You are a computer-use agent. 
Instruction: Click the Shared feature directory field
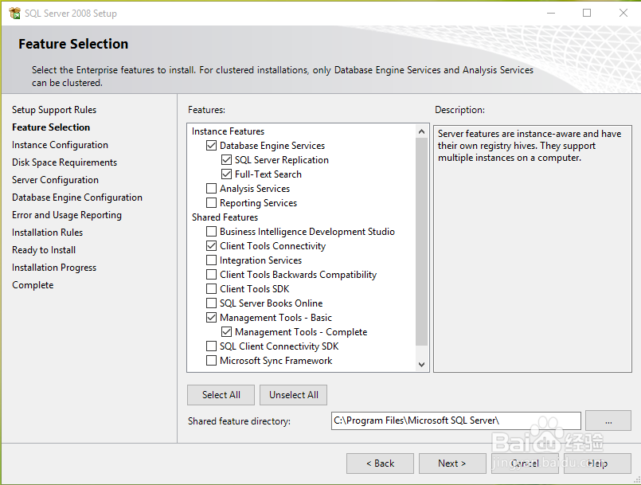click(455, 420)
